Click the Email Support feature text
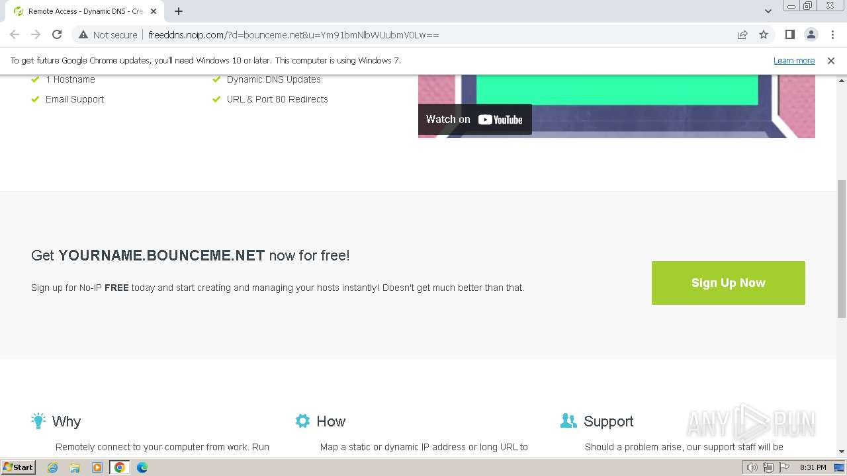The image size is (847, 476). pyautogui.click(x=75, y=99)
